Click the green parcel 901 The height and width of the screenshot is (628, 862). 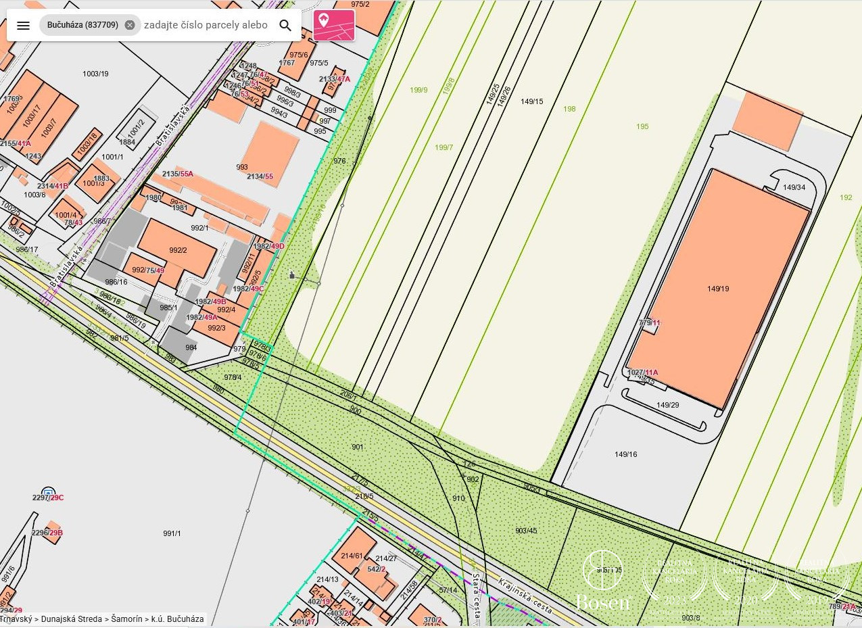tap(357, 447)
